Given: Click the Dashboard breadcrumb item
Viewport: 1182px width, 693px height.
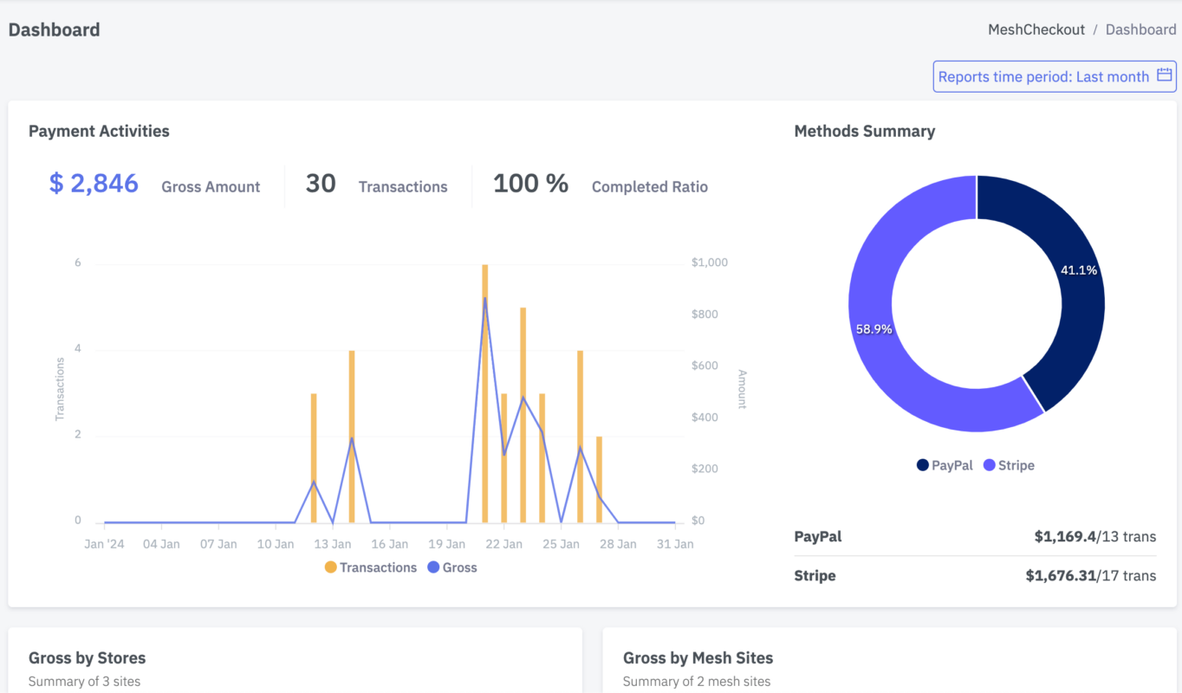Looking at the screenshot, I should click(1140, 29).
